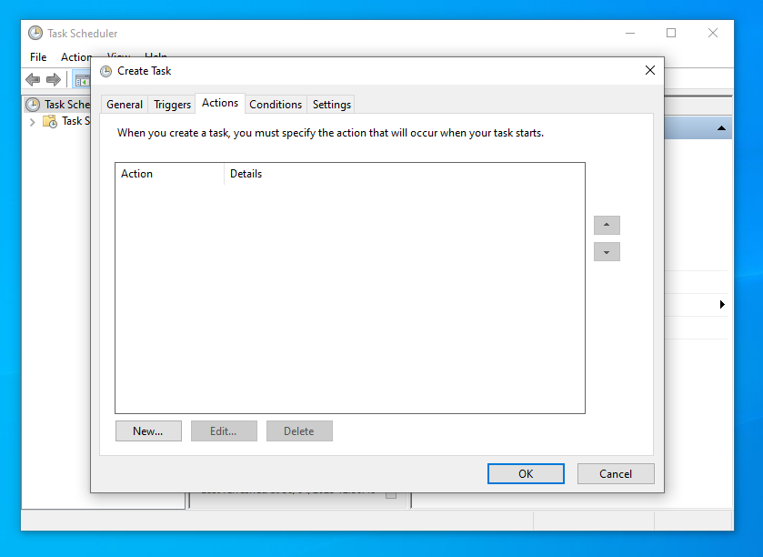Open the submenu arrow in right pane

point(722,304)
